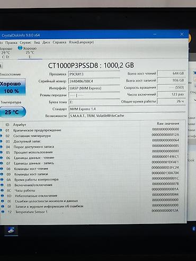Click the status circle for row 04

(1, 147)
